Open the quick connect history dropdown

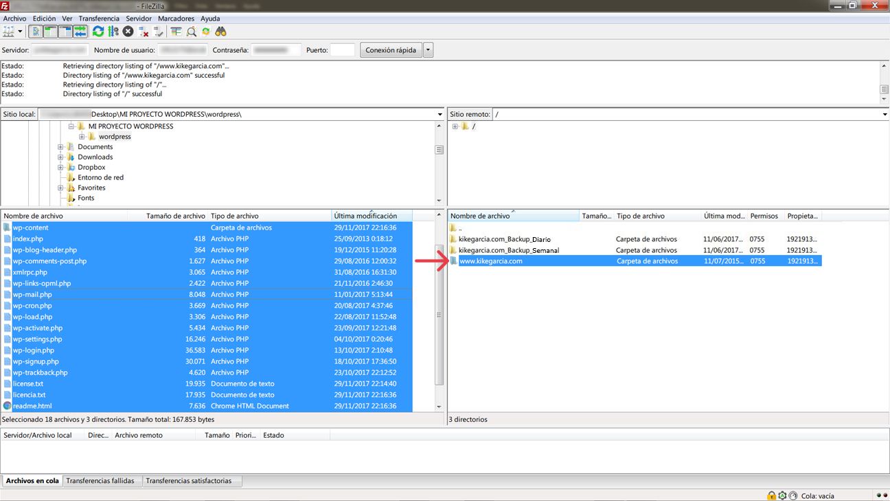[429, 50]
